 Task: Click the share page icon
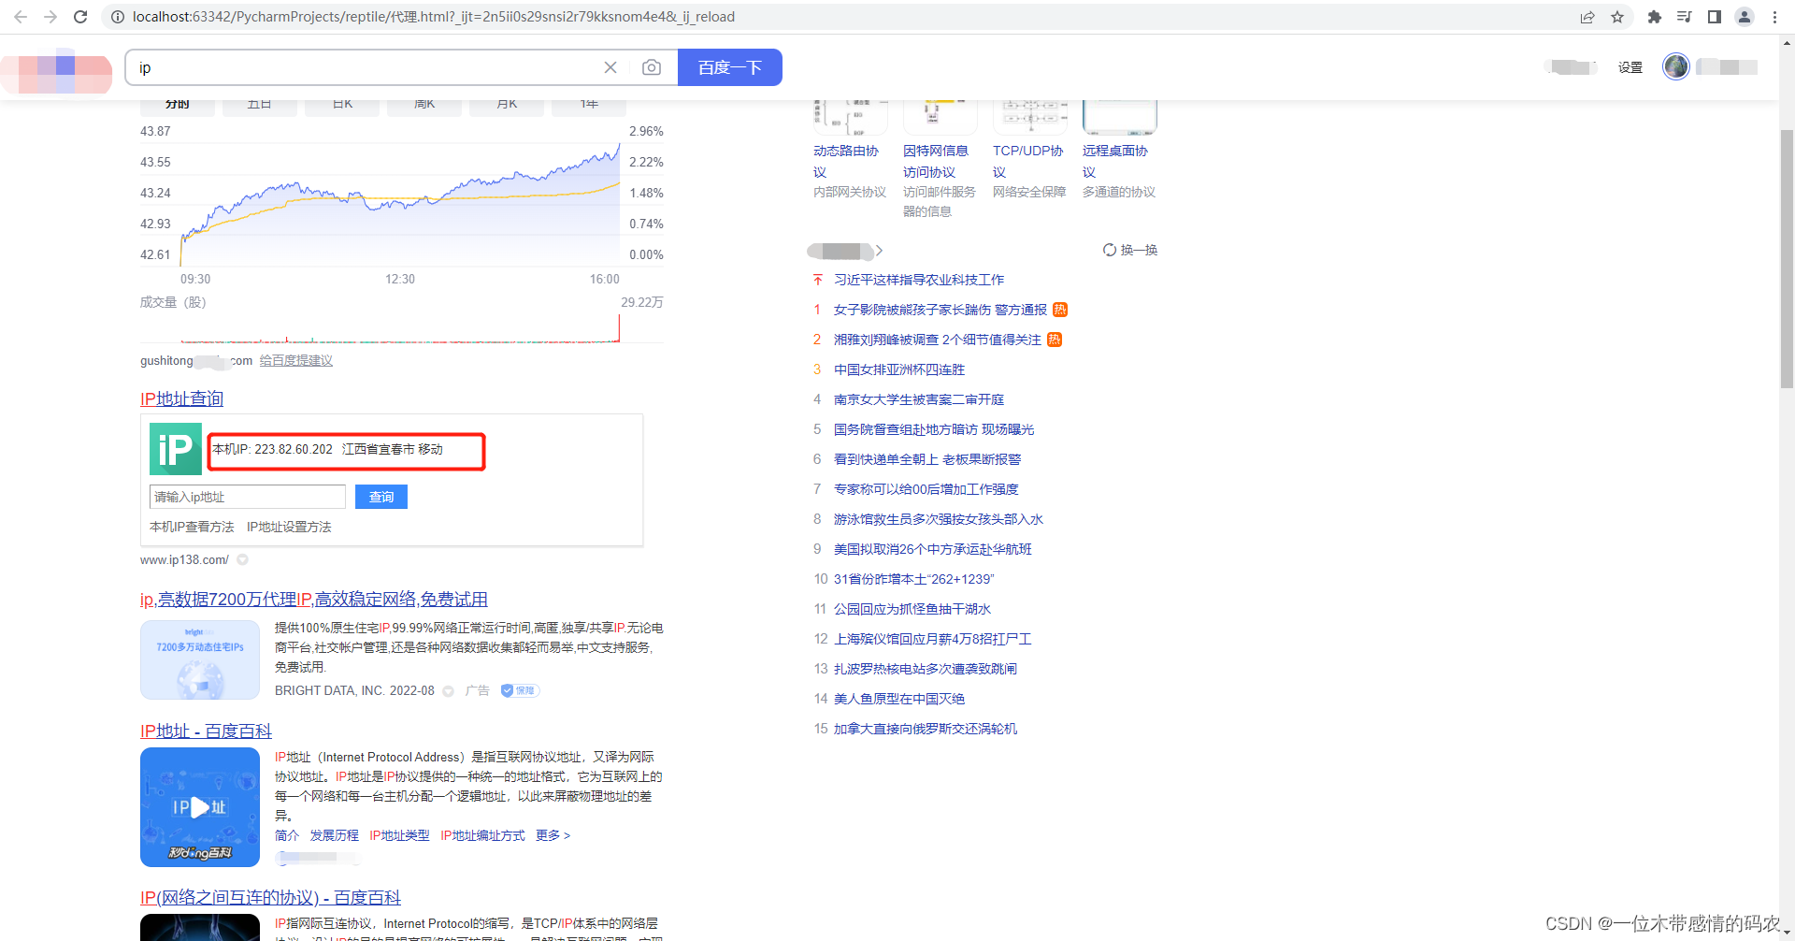[x=1587, y=17]
